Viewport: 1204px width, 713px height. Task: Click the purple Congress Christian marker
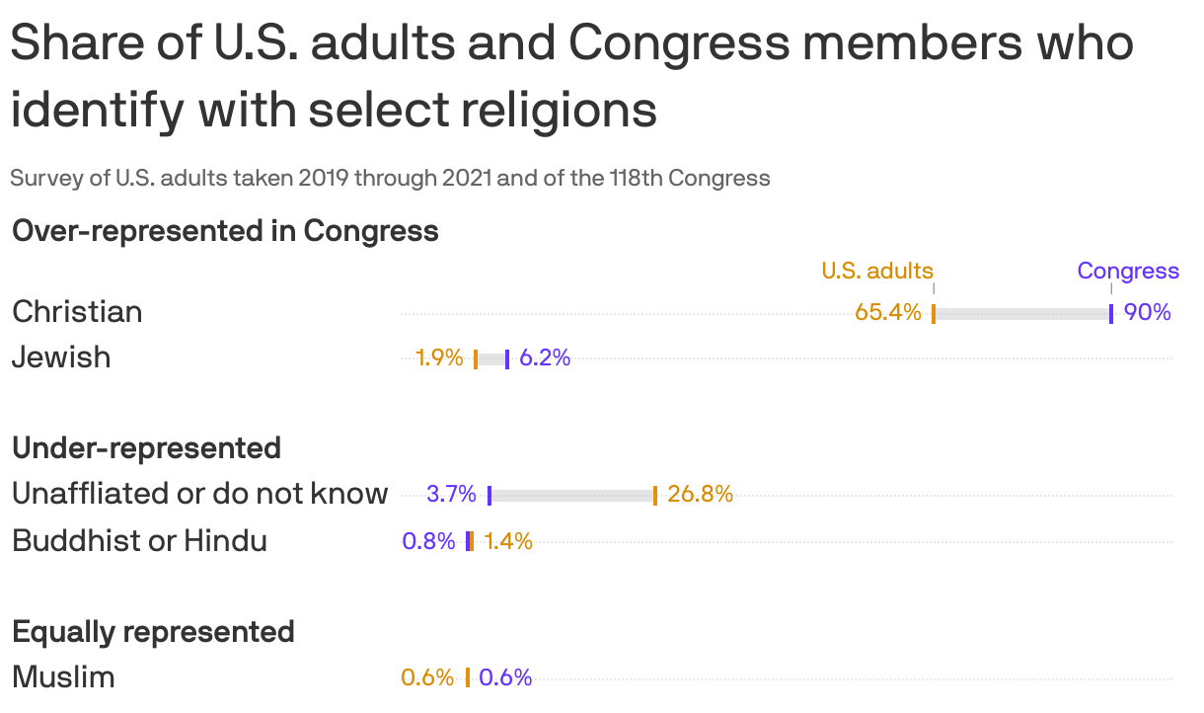[1111, 314]
